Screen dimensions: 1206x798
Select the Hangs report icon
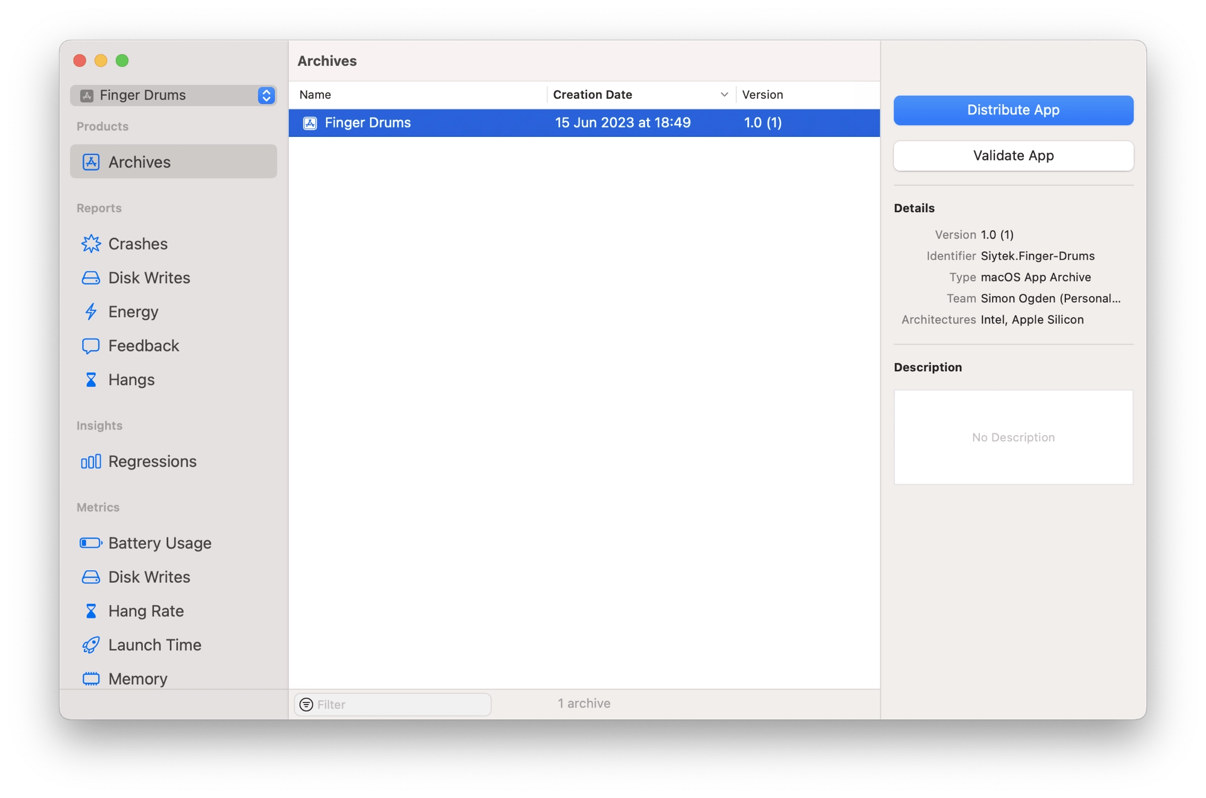pos(92,379)
